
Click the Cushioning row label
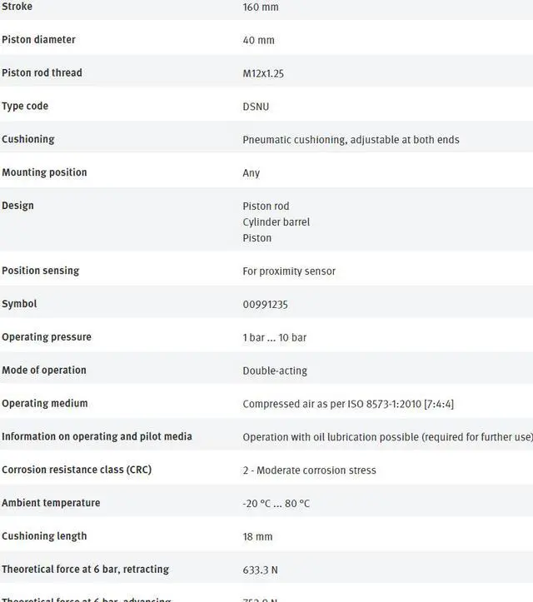pos(27,139)
